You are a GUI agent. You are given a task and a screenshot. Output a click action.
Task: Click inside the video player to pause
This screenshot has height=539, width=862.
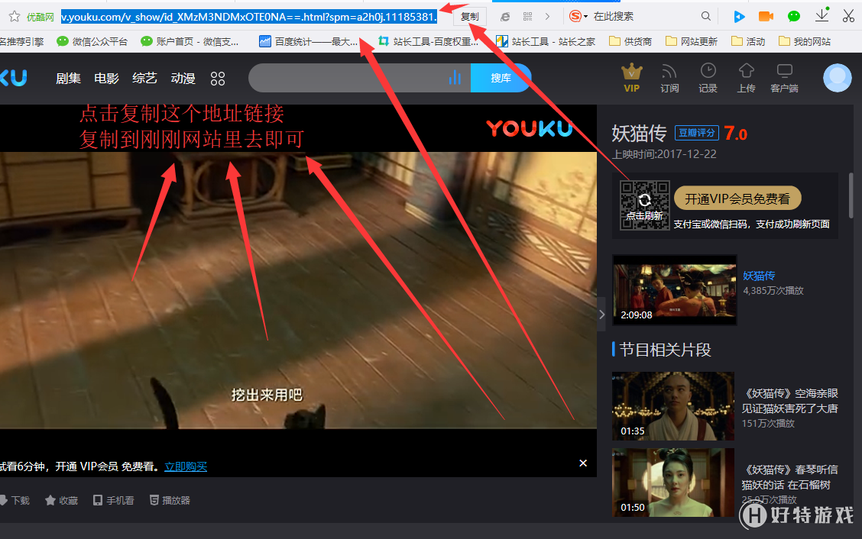coord(298,290)
